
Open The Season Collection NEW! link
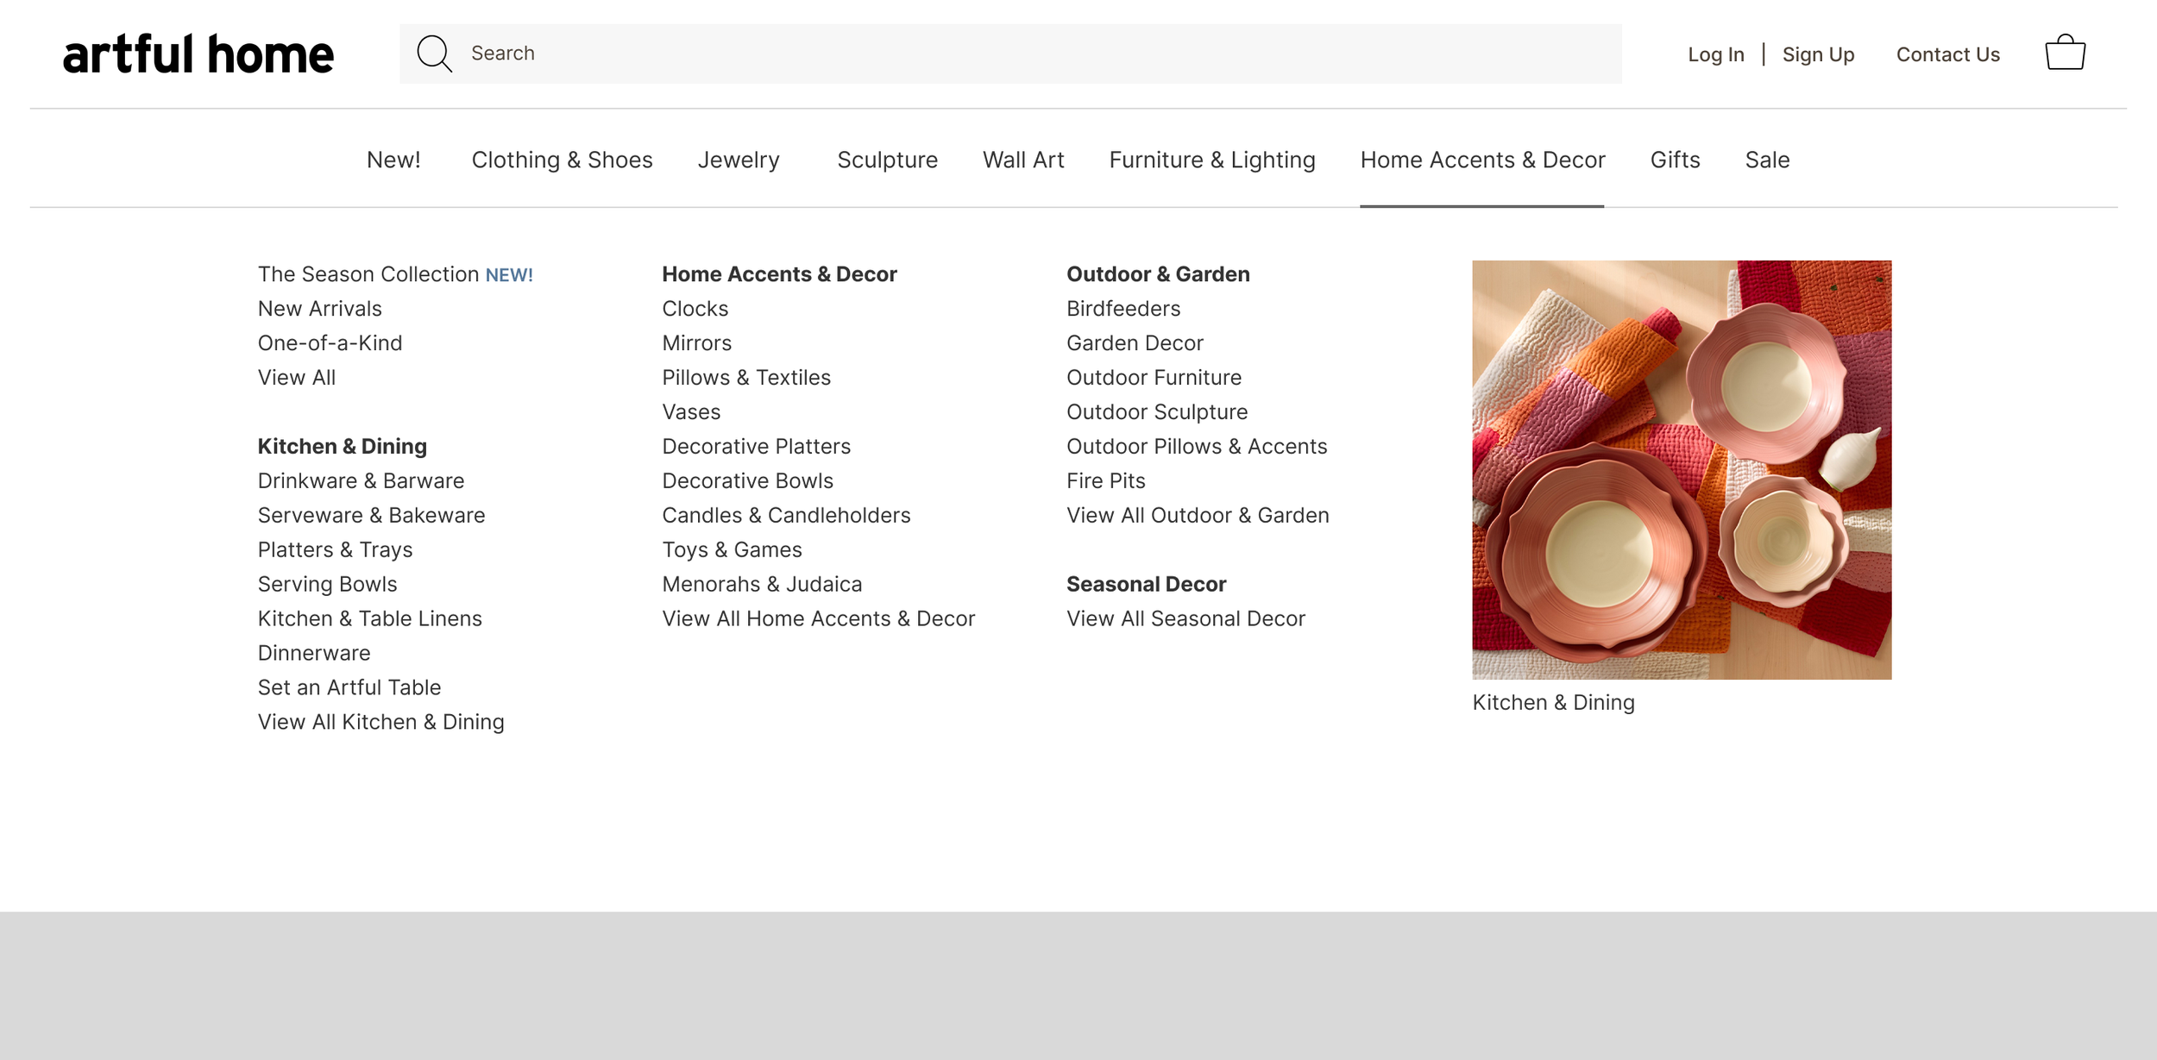coord(395,274)
